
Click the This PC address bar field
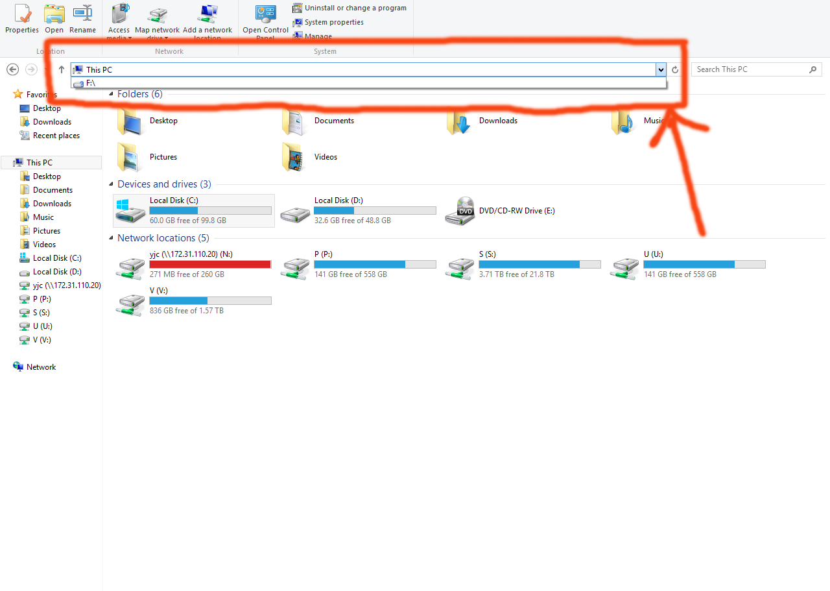coord(363,69)
